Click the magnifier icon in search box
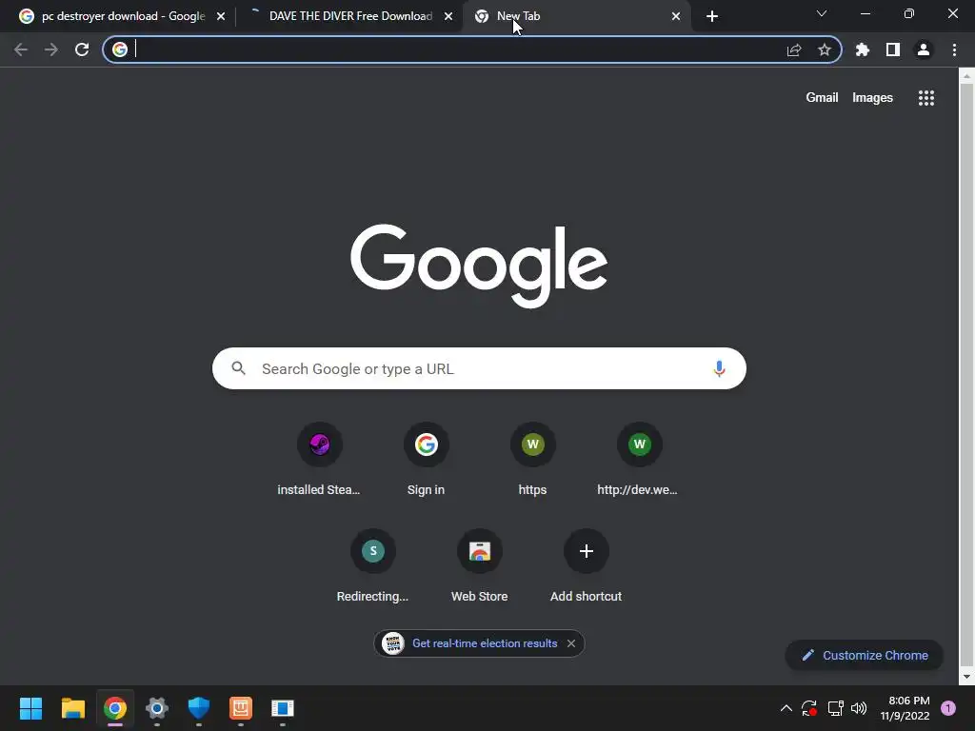The width and height of the screenshot is (975, 731). point(238,368)
